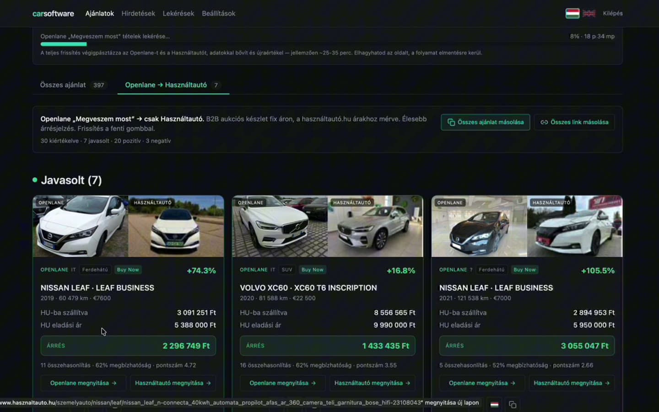Click the Használtautó photo of the 2019 Nissan Leaf
Screen dimensions: 659x412
click(176, 226)
